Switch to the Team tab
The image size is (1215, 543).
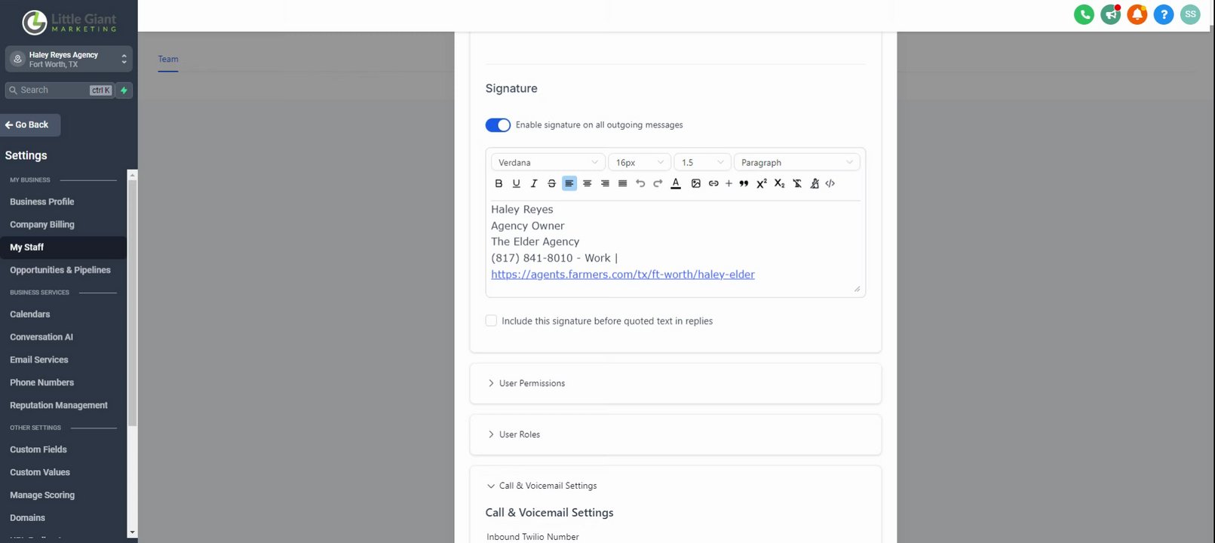(x=168, y=60)
